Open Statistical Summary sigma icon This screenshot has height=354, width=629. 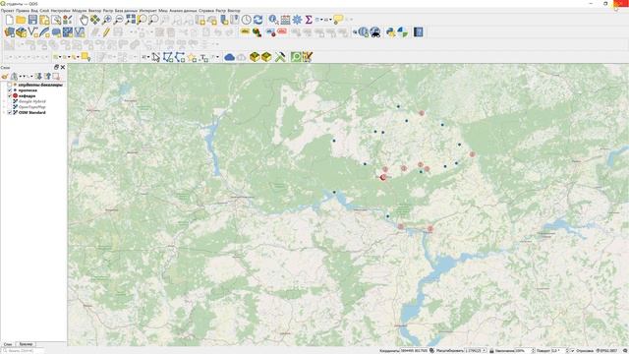(x=309, y=20)
